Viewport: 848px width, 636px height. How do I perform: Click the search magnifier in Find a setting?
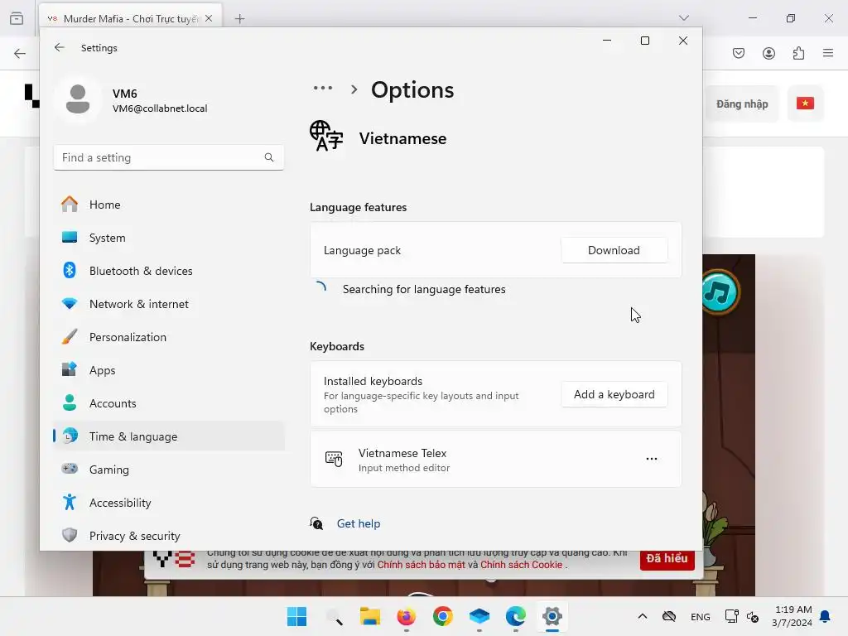click(x=269, y=157)
